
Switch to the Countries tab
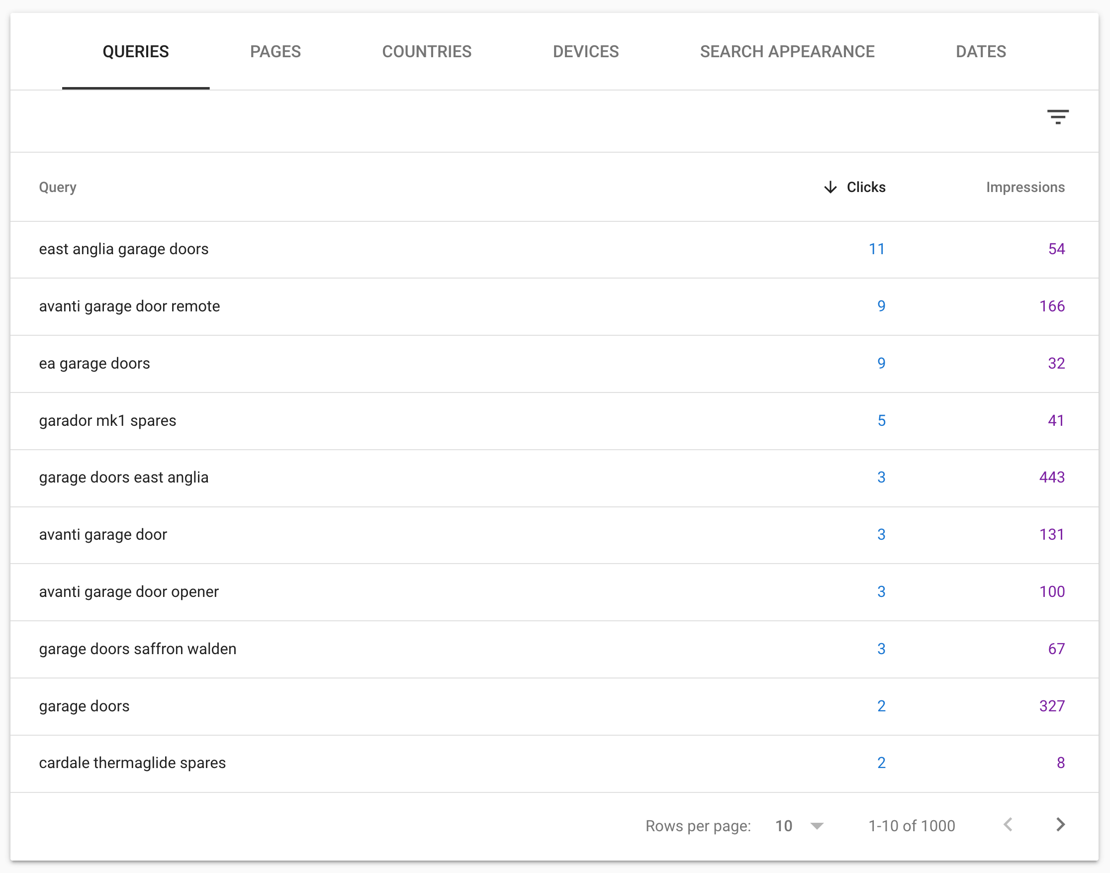click(427, 52)
